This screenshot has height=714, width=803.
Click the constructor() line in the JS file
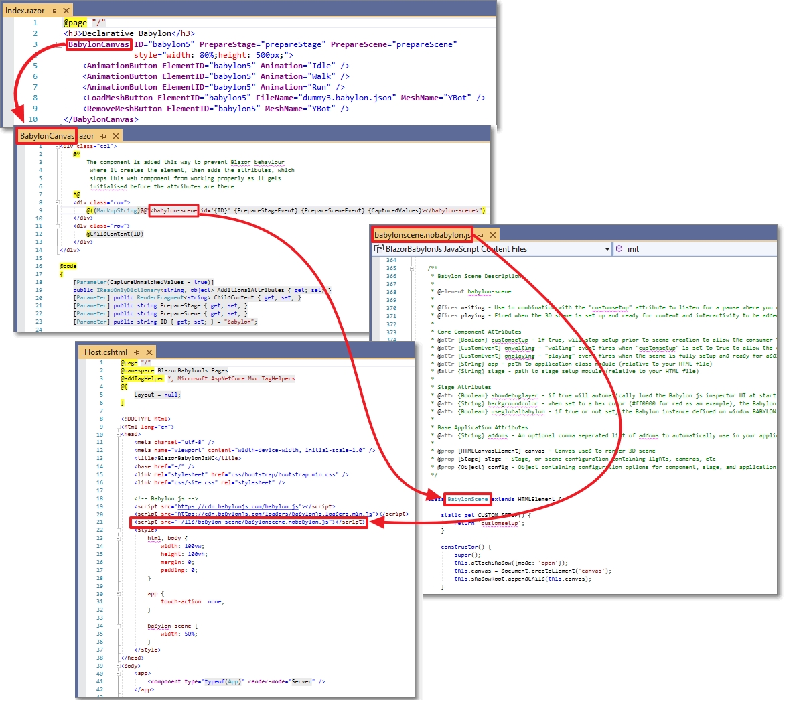pos(466,547)
